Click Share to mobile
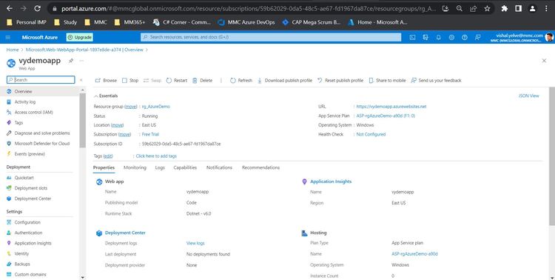555x280 pixels. [387, 81]
